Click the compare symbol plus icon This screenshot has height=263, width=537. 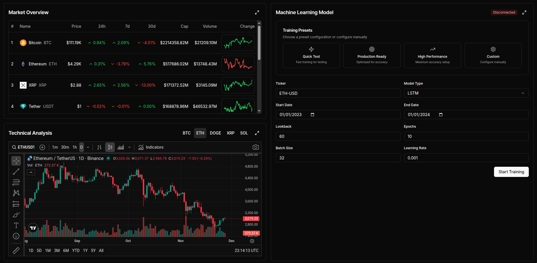[42, 147]
